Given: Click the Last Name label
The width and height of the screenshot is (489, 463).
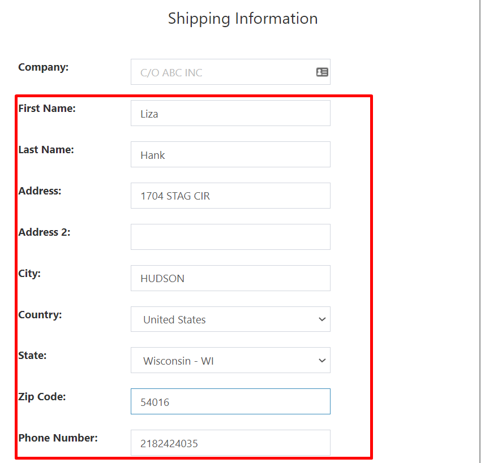Looking at the screenshot, I should tap(46, 150).
